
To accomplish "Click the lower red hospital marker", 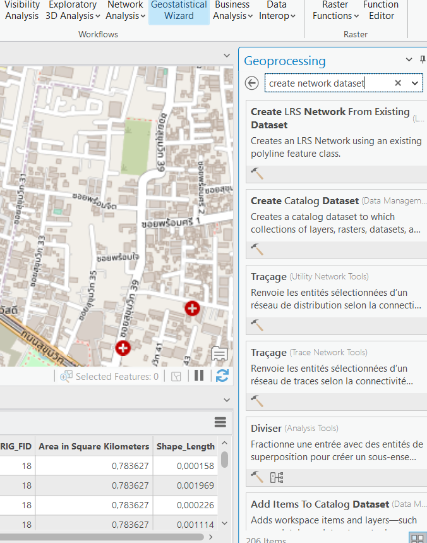I will pyautogui.click(x=123, y=348).
